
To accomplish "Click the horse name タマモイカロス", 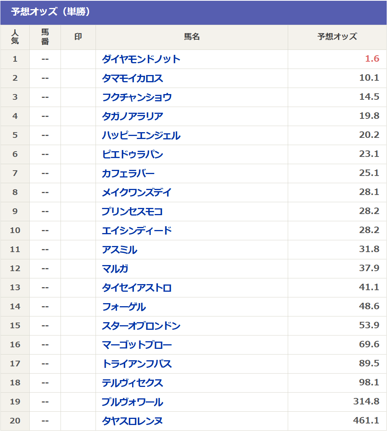I will pos(132,78).
